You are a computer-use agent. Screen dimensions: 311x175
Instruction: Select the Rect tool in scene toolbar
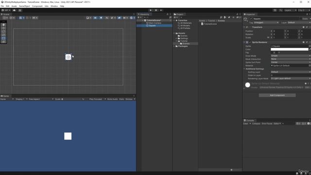pos(3,38)
